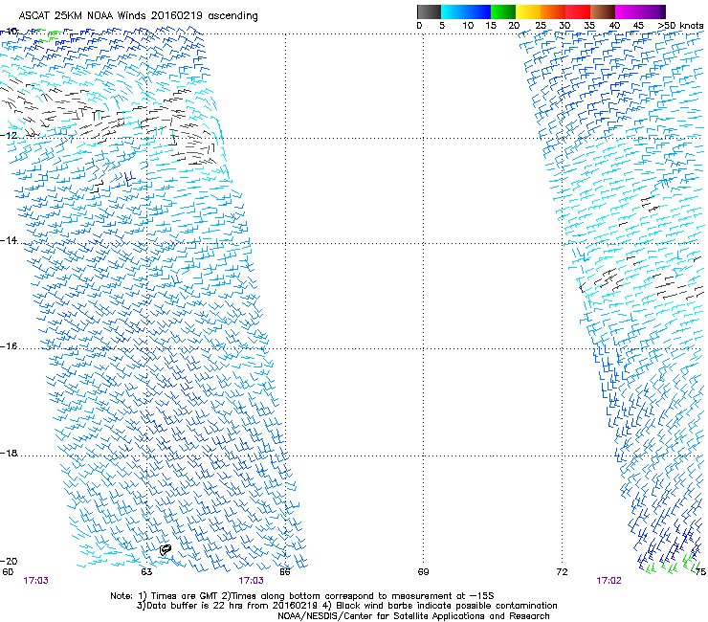Click the latitude label '-18'

[9, 453]
